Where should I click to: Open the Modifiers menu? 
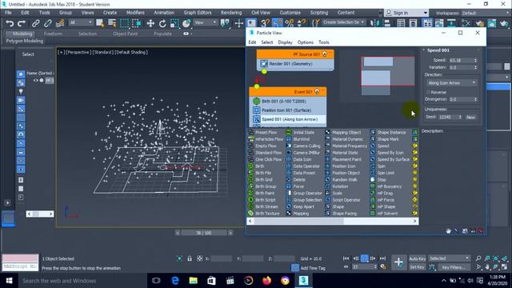tap(135, 13)
